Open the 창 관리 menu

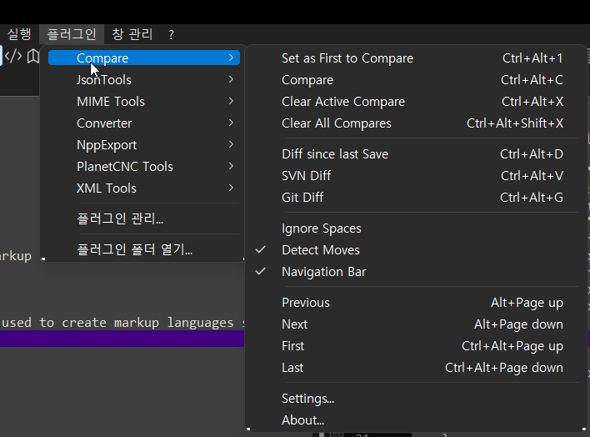pos(132,34)
